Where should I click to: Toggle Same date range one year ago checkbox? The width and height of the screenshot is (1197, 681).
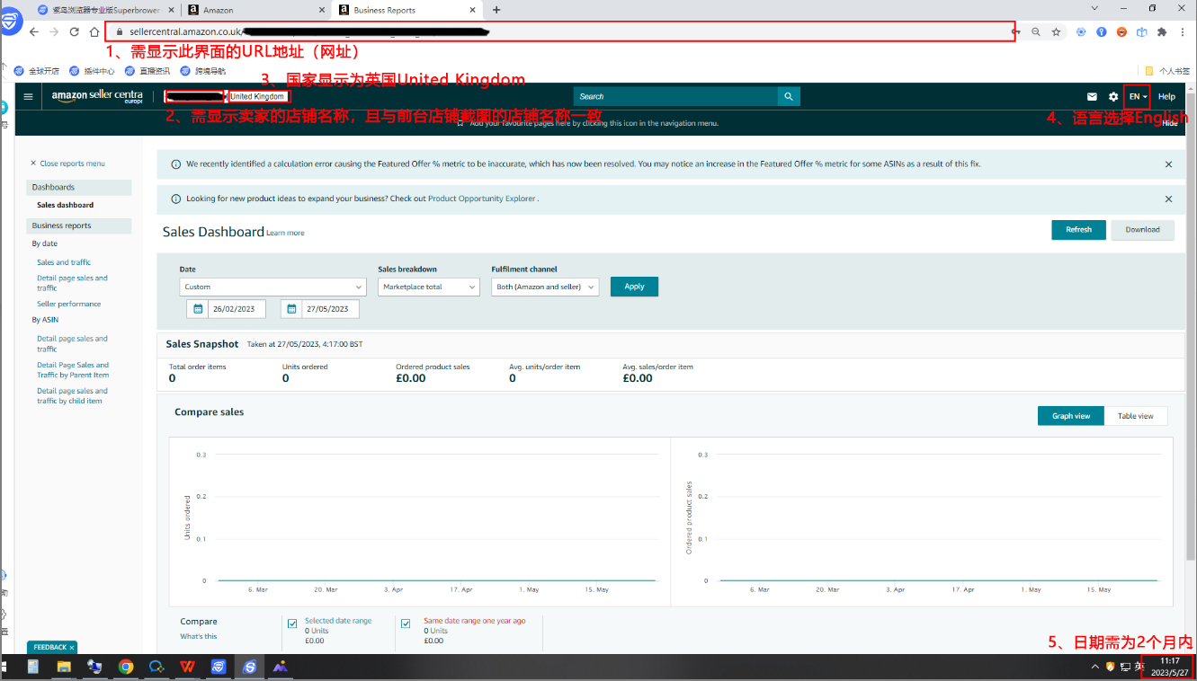[x=406, y=624]
